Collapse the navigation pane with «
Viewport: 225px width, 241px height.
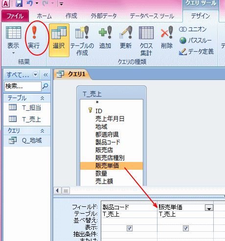45,75
